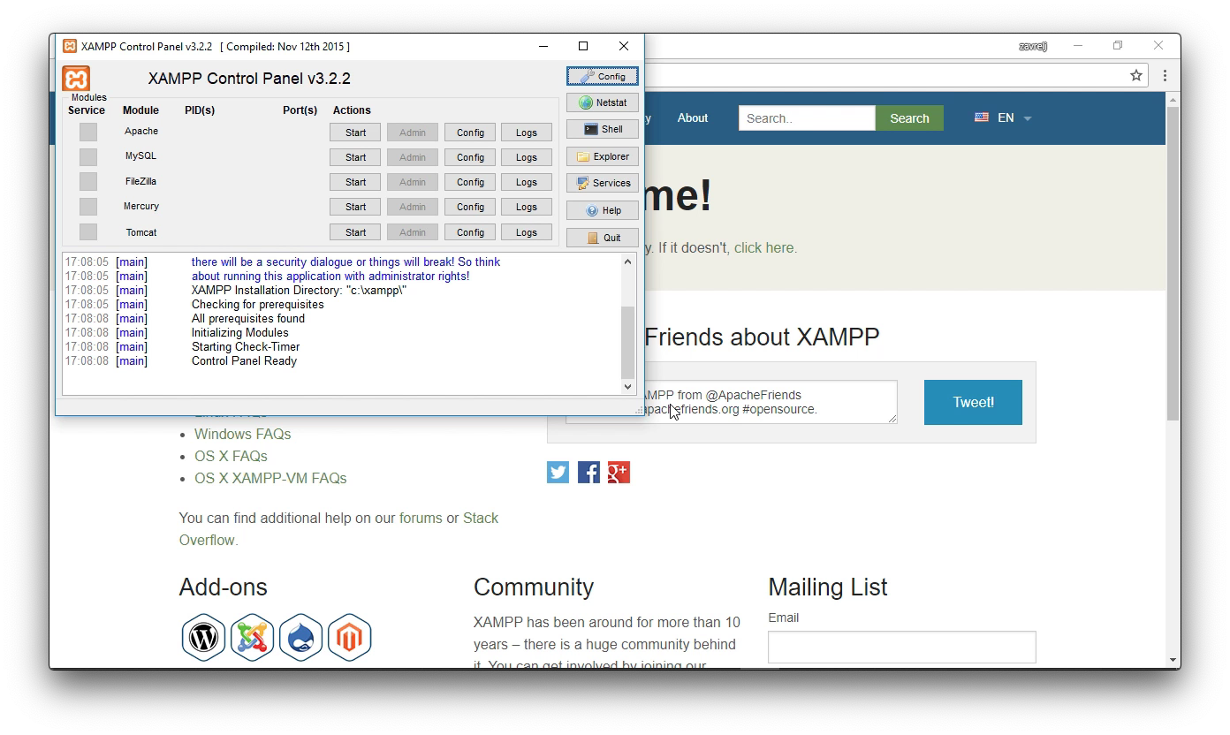Toggle the Apache service checkbox
This screenshot has width=1230, height=735.
tap(88, 132)
